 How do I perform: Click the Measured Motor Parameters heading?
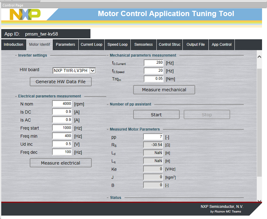(x=135, y=129)
